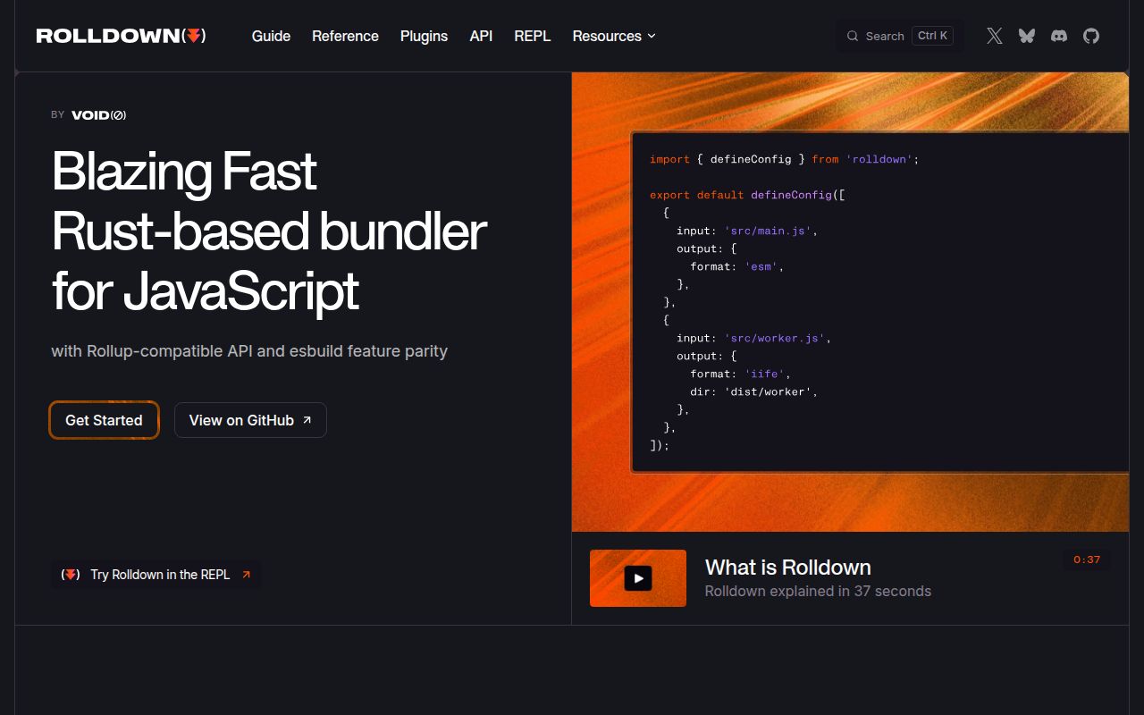Screen dimensions: 1144x715
Task: Click the Rolldown icon beside Try REPL
Action: [71, 575]
